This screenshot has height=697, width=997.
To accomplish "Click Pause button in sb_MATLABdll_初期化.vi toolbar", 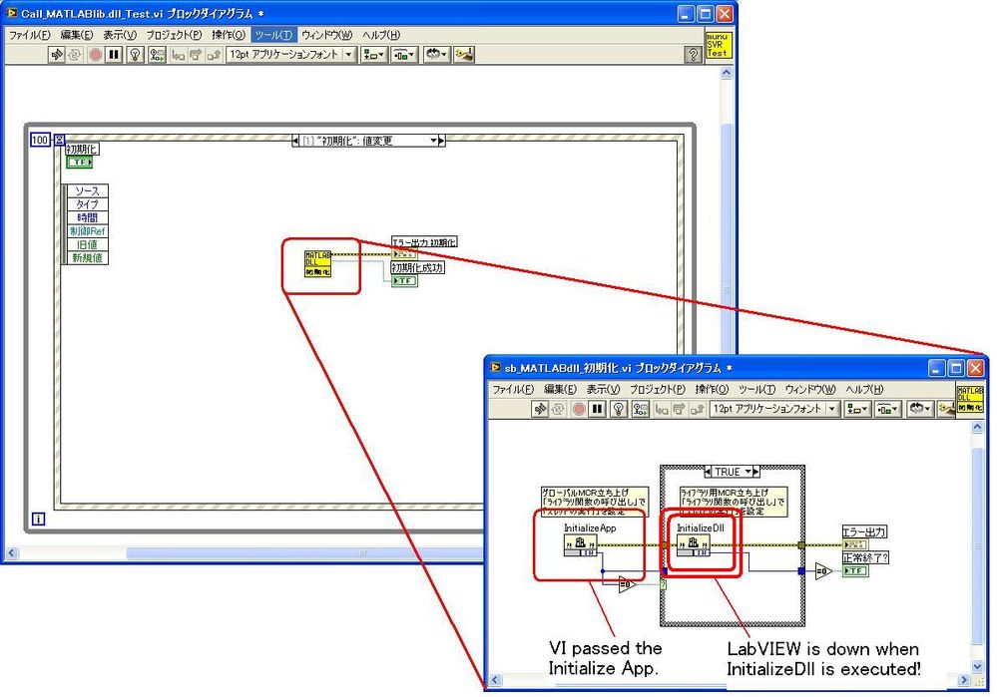I will [x=597, y=410].
